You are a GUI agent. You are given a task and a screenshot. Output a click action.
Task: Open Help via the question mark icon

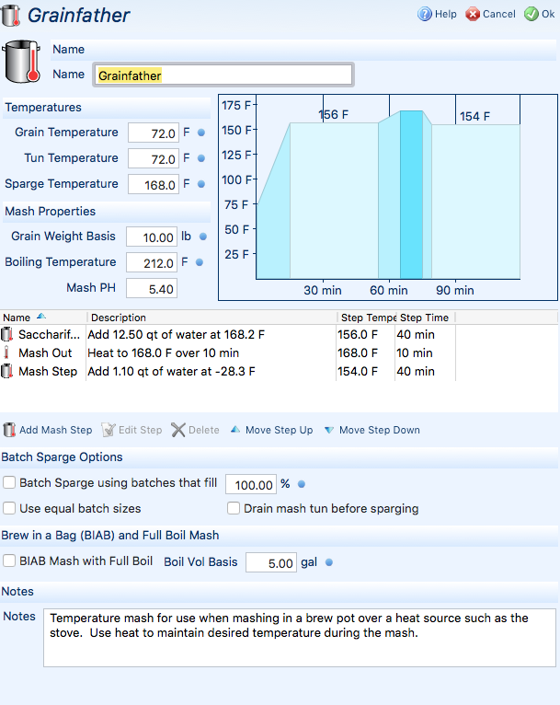[425, 14]
